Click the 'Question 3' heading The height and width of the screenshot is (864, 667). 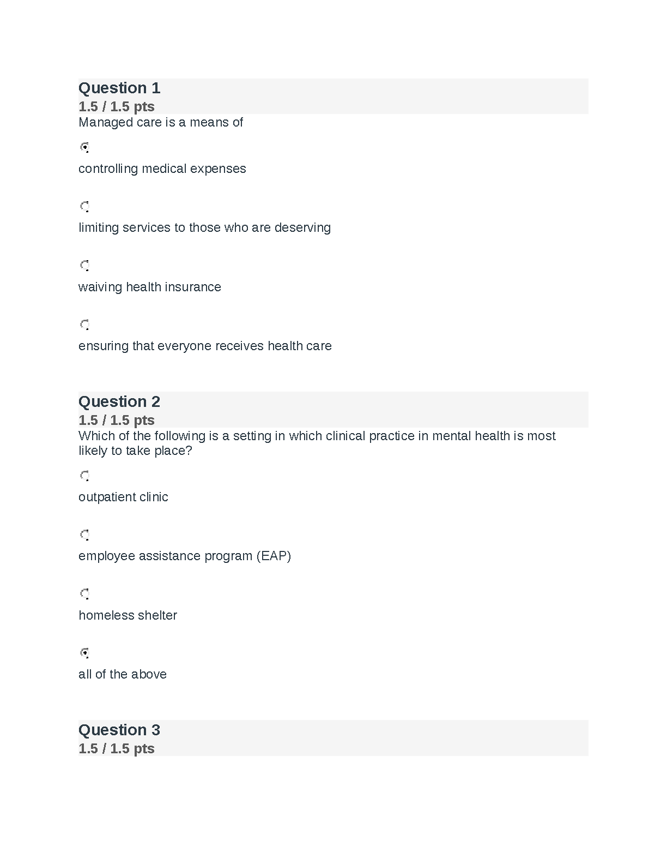(x=119, y=730)
